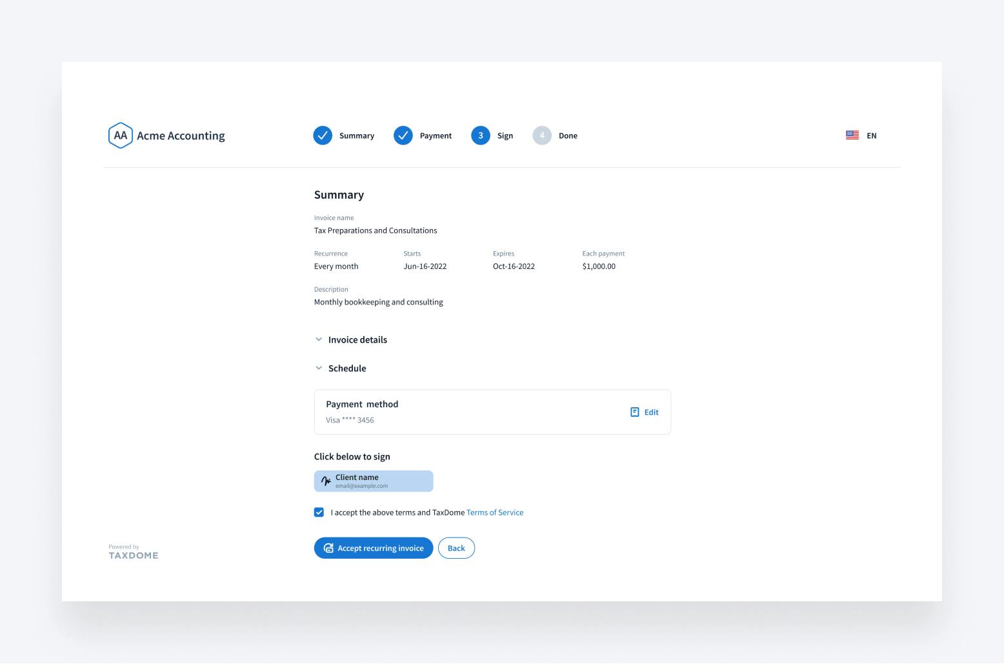
Task: Click the step 3 Sign circle
Action: click(x=481, y=135)
